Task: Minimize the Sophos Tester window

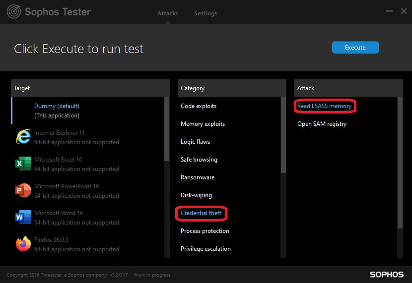Action: 389,11
